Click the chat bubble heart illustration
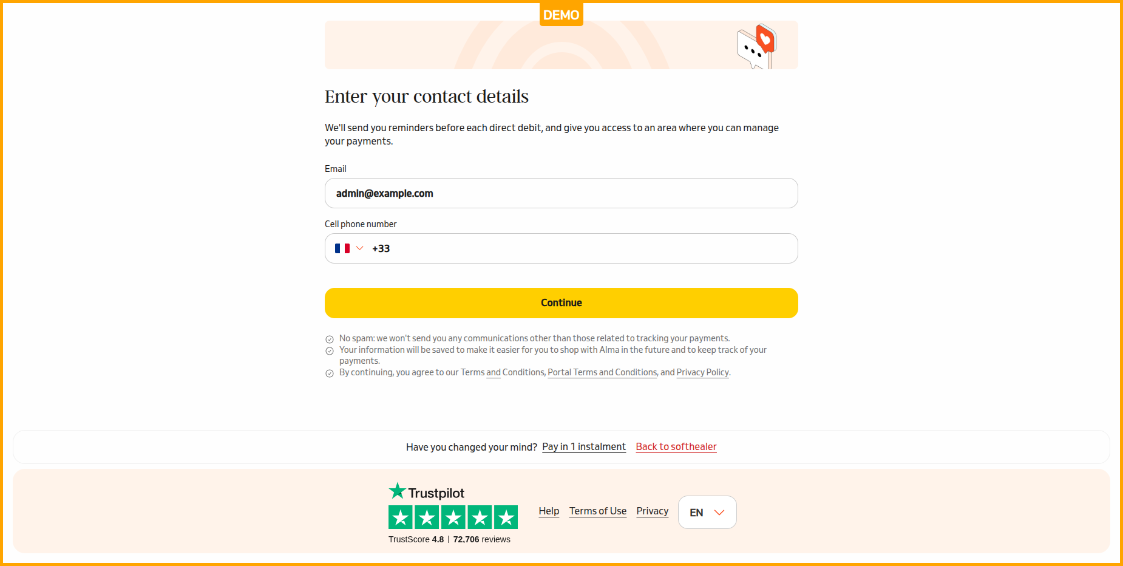 [757, 46]
